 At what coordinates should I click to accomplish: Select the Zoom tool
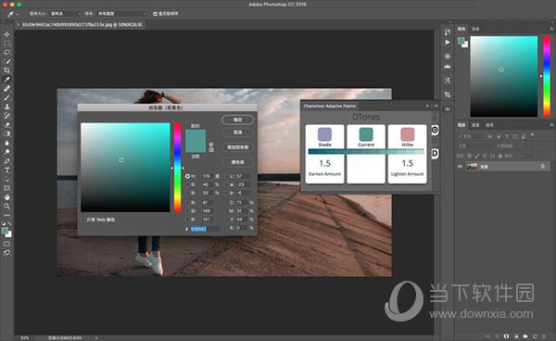(6, 207)
